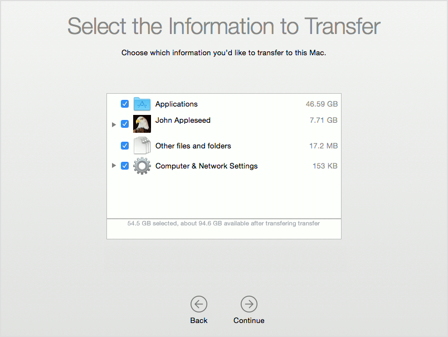The image size is (448, 337).
Task: Click John Appleseed's eagle profile picture
Action: point(142,124)
